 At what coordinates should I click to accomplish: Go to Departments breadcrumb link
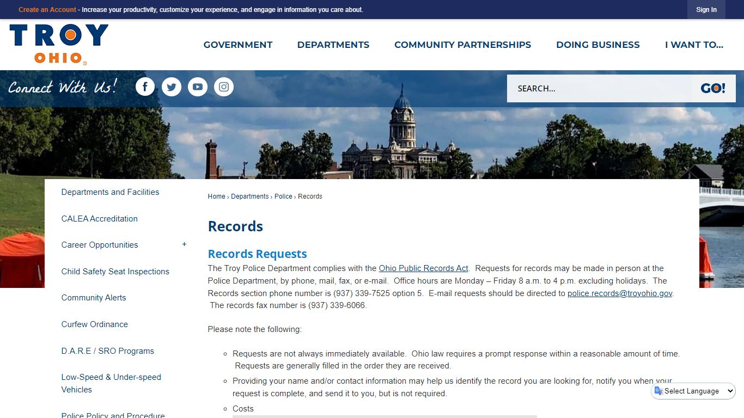249,196
